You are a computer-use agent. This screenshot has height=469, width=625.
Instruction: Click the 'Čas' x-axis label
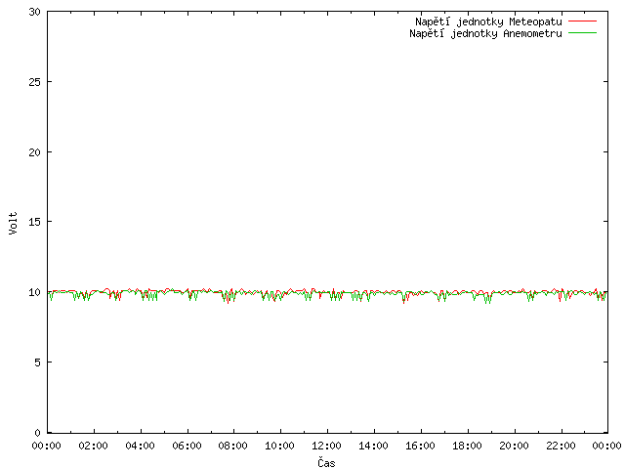[x=326, y=462]
